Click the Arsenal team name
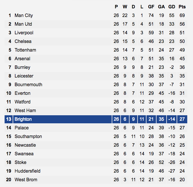Image resolution: width=193 pixels, height=187 pixels. pyautogui.click(x=22, y=59)
